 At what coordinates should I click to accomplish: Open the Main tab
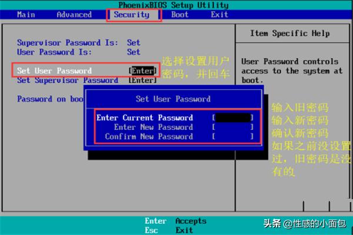(x=26, y=15)
